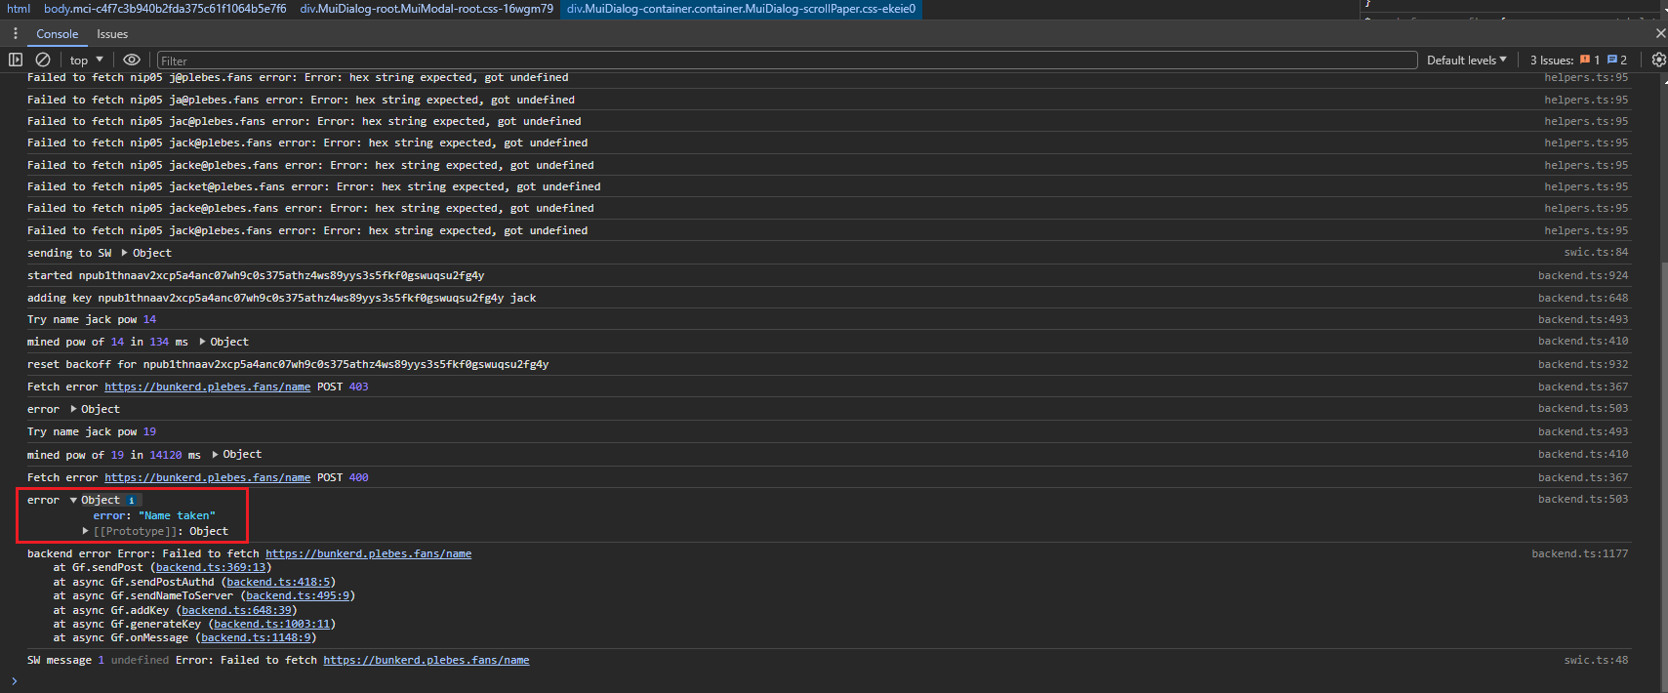Open the DevTools three-dot menu
Viewport: 1668px width, 693px height.
[16, 33]
